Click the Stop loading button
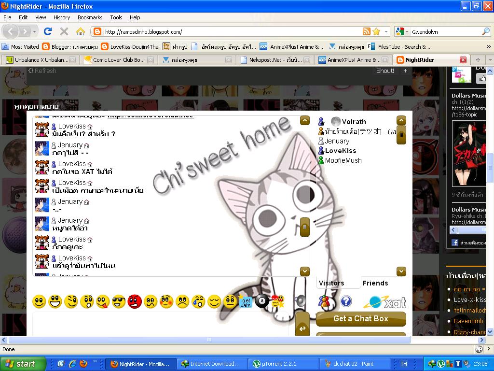This screenshot has width=494, height=371. coord(64,31)
